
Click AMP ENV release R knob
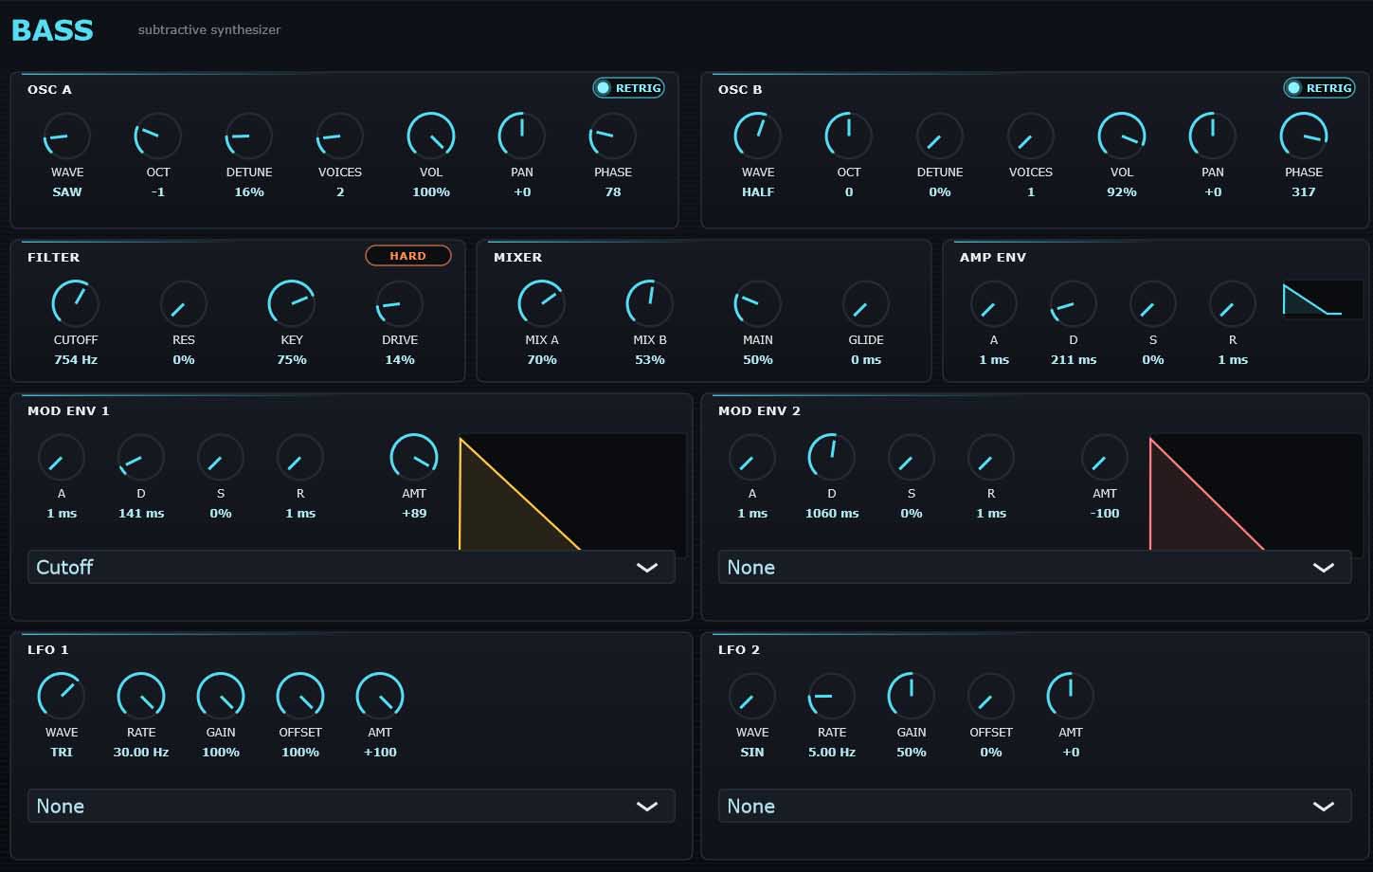[1233, 304]
